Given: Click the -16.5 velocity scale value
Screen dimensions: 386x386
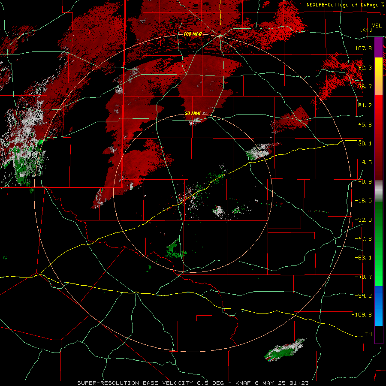Looking at the screenshot, I should [x=363, y=201].
